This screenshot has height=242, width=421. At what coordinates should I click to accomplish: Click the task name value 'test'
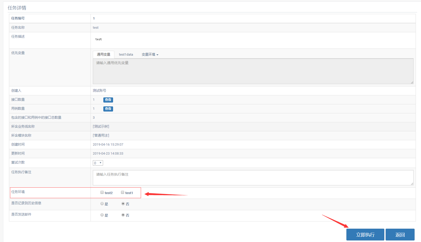(96, 28)
